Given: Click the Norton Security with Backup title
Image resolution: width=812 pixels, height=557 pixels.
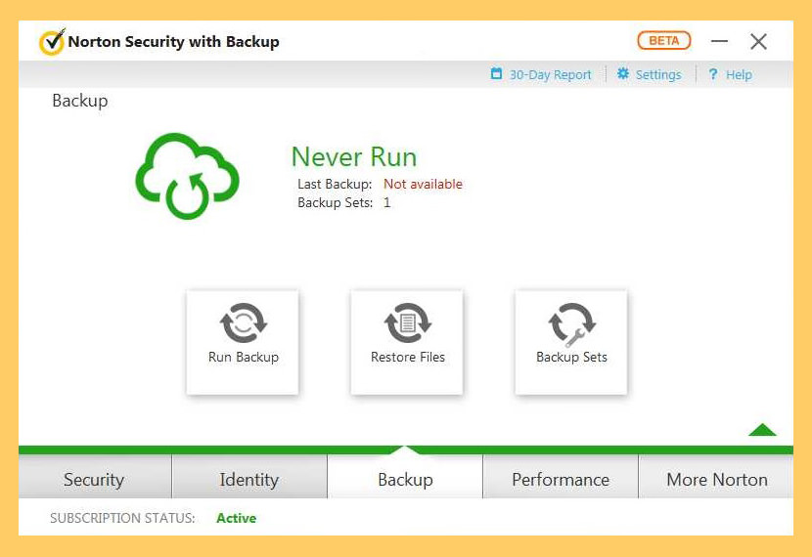Looking at the screenshot, I should [x=173, y=41].
